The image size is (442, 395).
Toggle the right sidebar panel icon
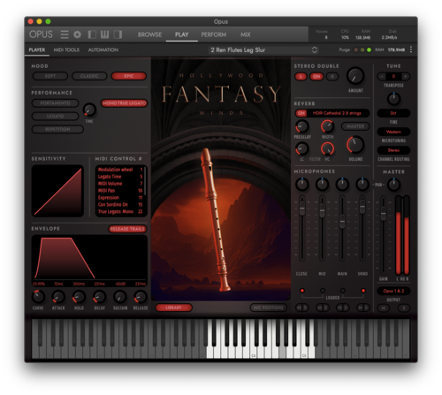coord(118,34)
